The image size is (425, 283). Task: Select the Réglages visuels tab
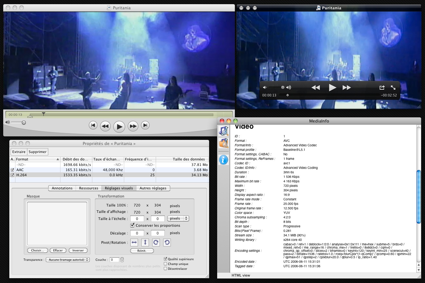pos(119,188)
